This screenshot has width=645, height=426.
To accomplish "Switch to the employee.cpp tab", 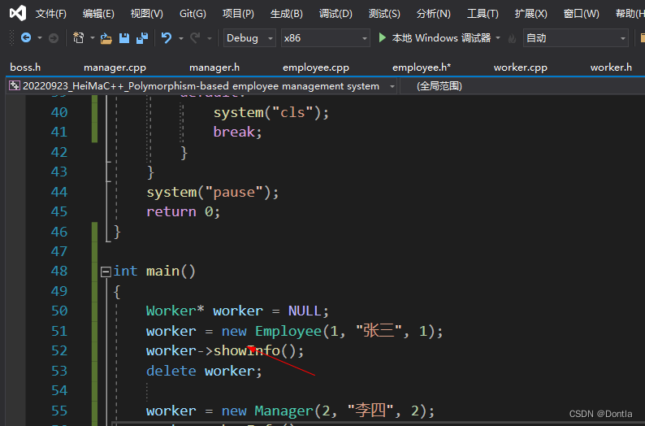I will [x=316, y=67].
